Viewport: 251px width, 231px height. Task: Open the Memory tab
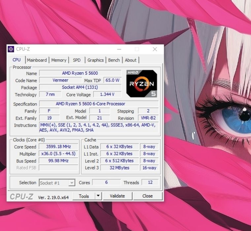59,60
